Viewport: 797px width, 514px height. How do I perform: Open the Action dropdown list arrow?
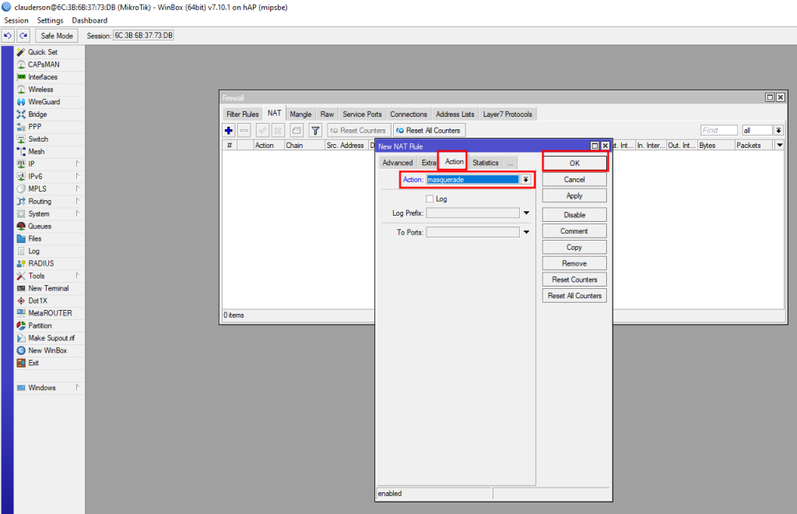526,180
